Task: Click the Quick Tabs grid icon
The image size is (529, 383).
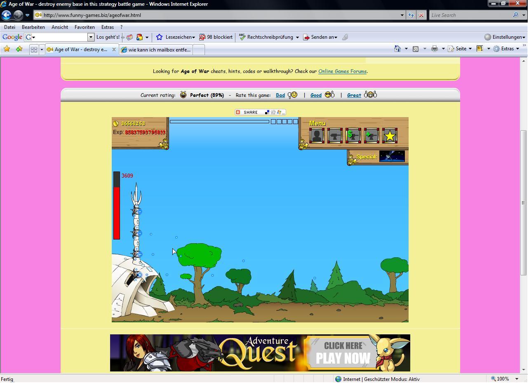Action: (34, 49)
